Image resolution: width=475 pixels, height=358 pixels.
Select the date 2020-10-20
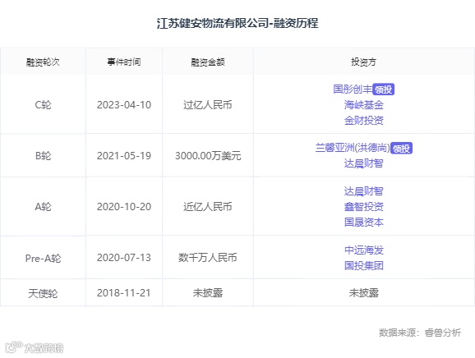[124, 207]
